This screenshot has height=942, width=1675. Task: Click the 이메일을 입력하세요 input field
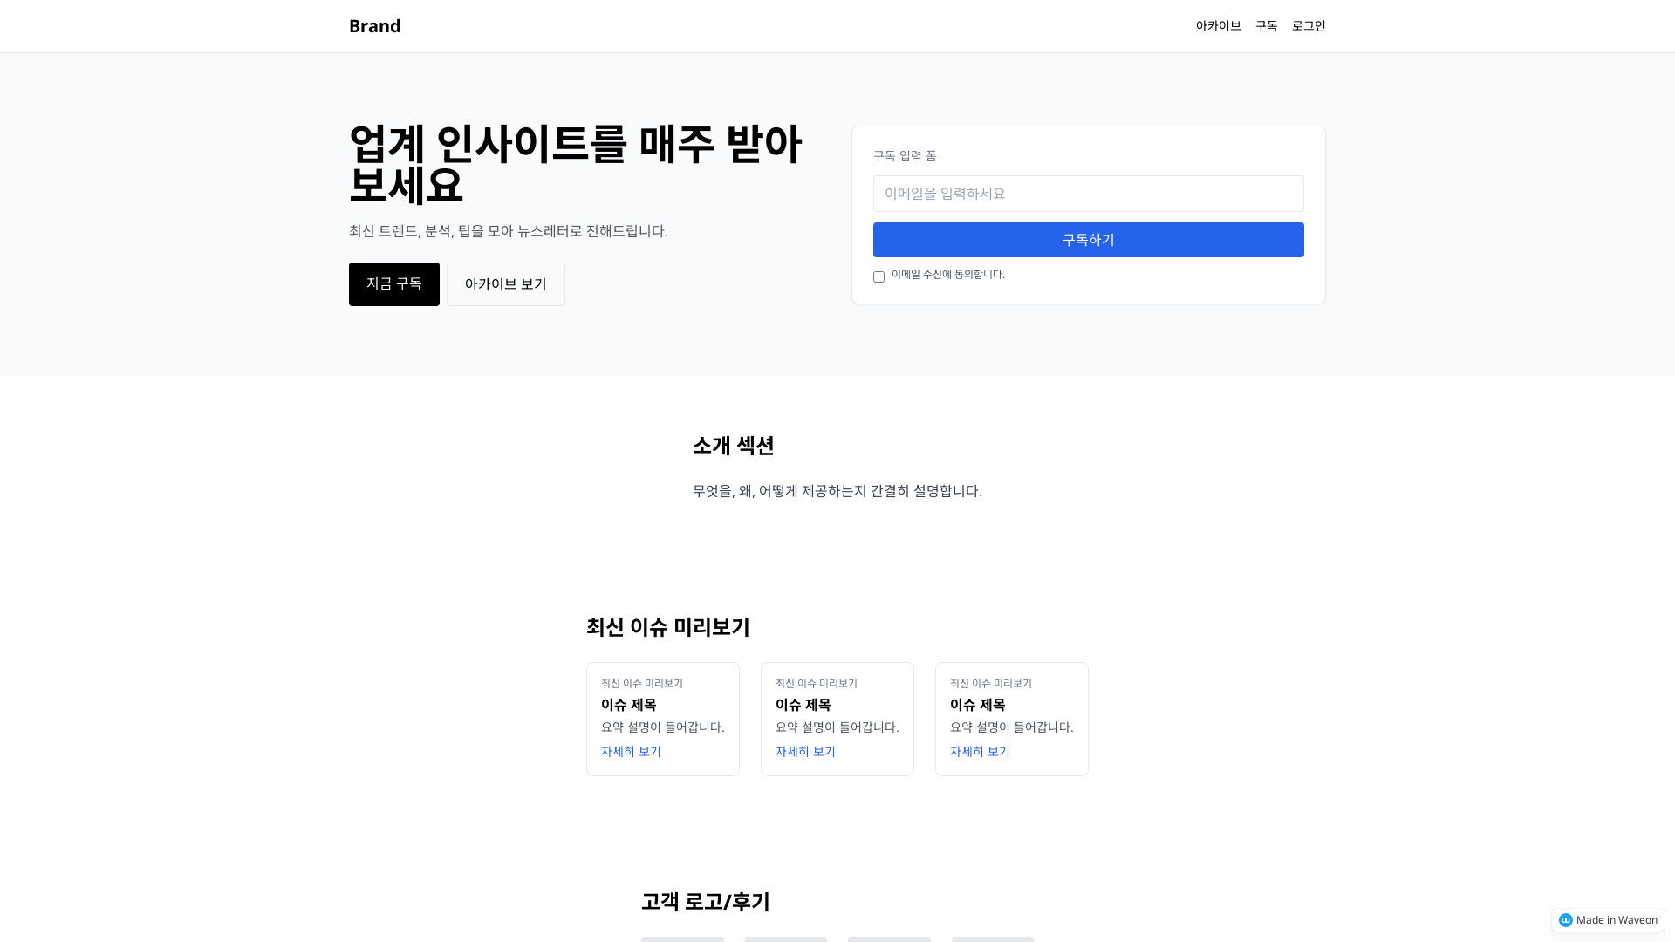point(1088,194)
